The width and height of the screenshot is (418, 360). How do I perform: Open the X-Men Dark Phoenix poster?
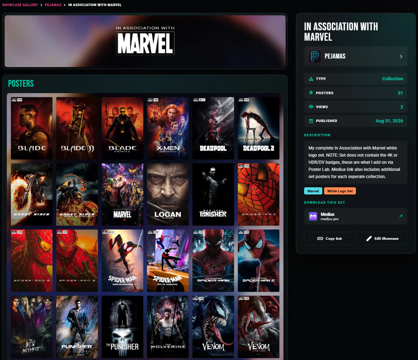168,128
